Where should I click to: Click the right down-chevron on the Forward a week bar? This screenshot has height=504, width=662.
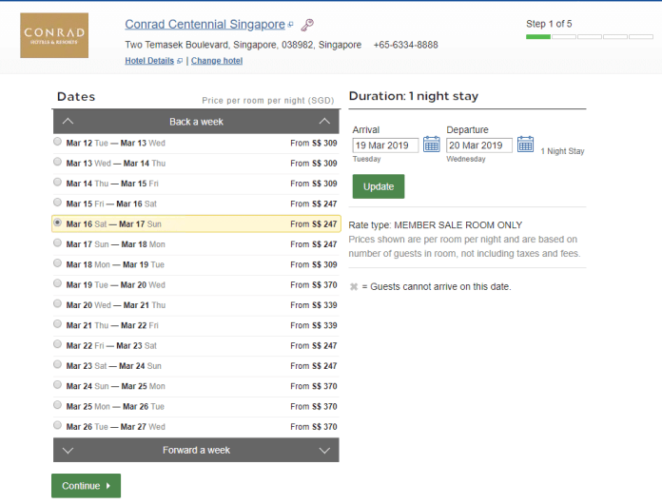(x=324, y=451)
